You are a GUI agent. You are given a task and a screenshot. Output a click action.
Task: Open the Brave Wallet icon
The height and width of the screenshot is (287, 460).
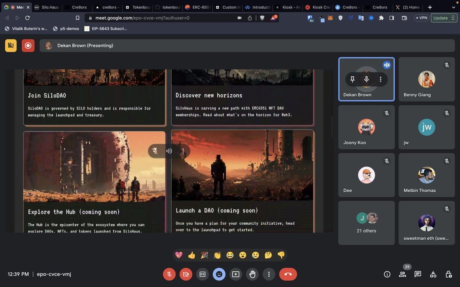coord(404,18)
